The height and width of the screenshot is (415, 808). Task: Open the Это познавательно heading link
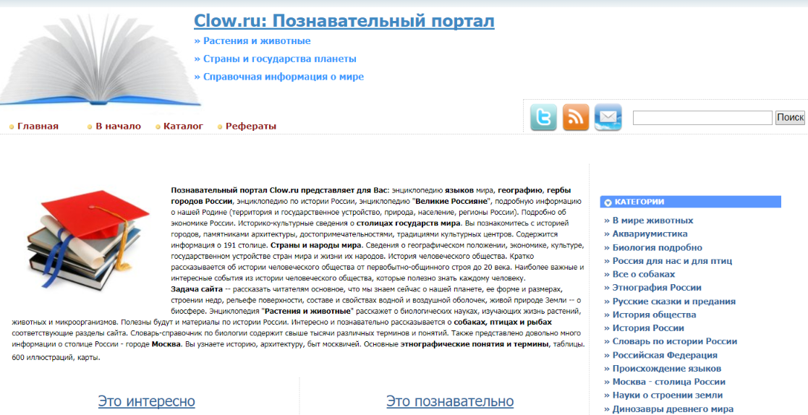(x=450, y=401)
